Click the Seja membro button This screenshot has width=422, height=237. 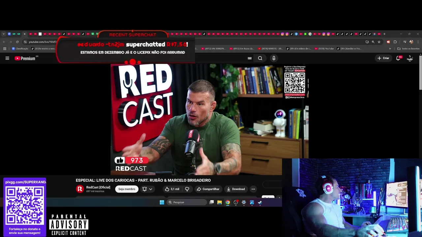(127, 189)
